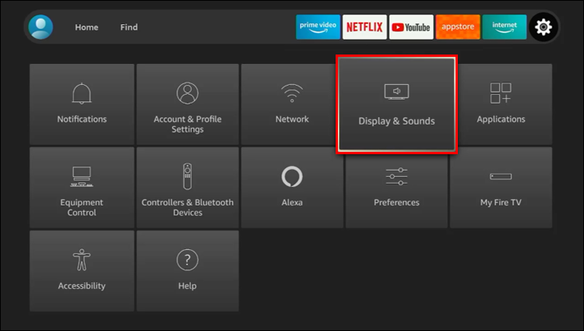Open Account & Profile Settings tile
Image resolution: width=584 pixels, height=331 pixels.
[188, 104]
